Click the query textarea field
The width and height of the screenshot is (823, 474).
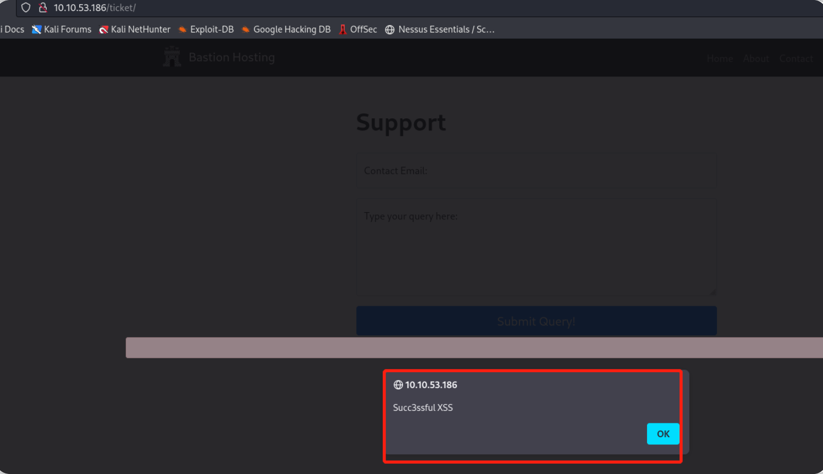point(537,247)
